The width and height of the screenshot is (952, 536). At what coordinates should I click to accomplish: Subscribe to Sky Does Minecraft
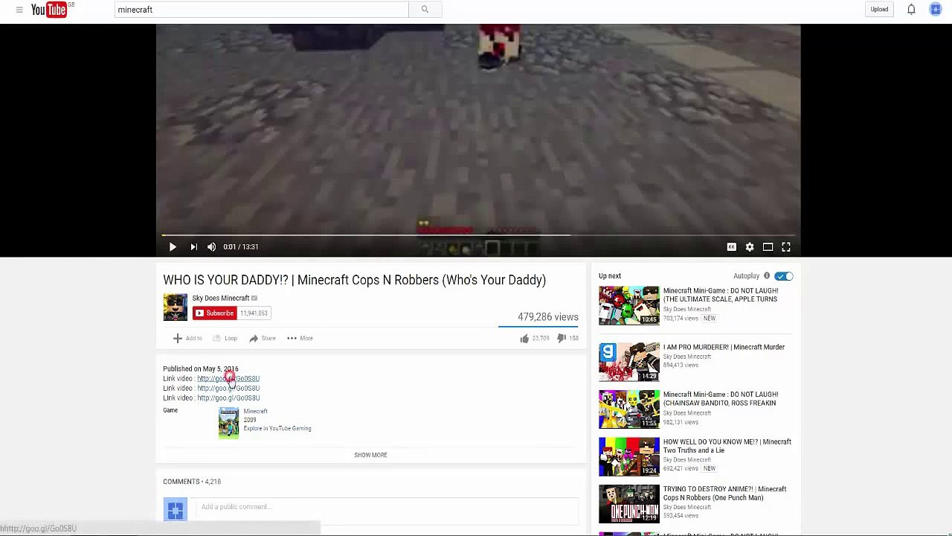click(215, 313)
